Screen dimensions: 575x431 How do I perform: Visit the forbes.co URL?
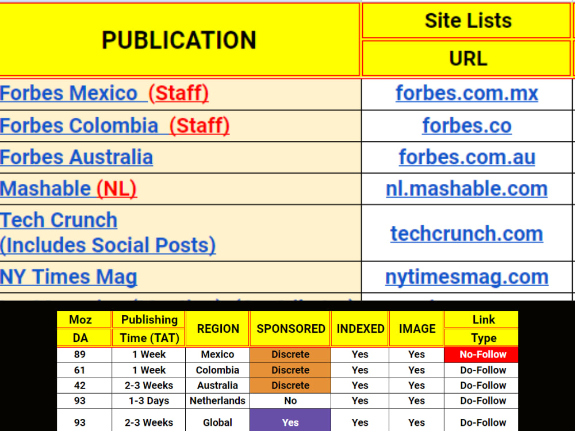467,125
